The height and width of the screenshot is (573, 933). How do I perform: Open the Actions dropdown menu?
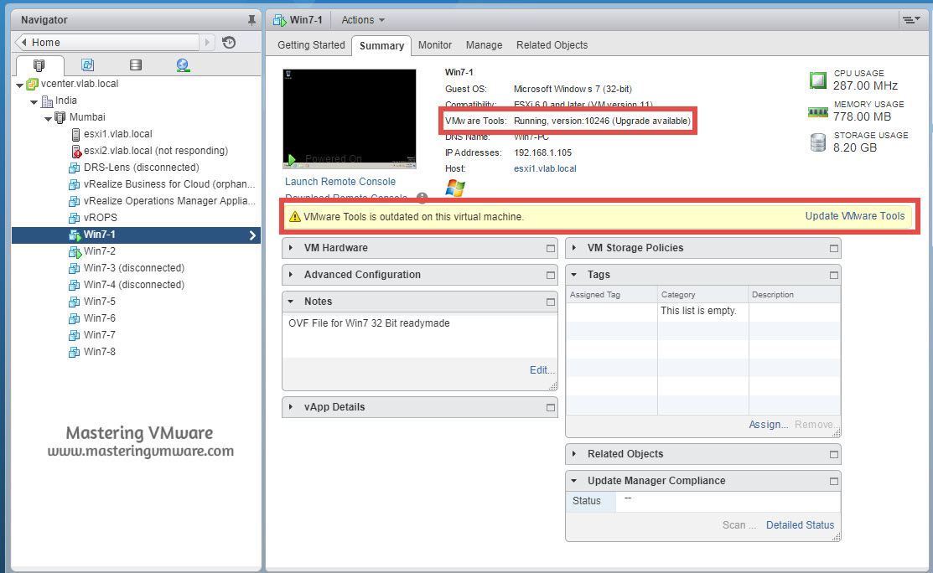[363, 20]
